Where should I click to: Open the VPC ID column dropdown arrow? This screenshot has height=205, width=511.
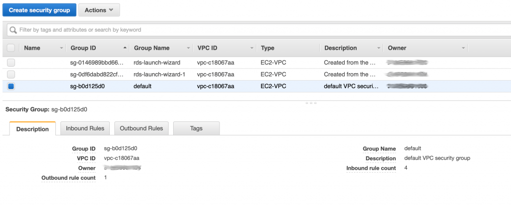[x=252, y=48]
